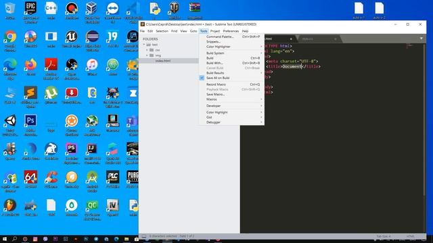Screen dimensions: 433x243
Task: Open the Adobe Acrobat Reader desktop icon
Action: tap(51, 69)
